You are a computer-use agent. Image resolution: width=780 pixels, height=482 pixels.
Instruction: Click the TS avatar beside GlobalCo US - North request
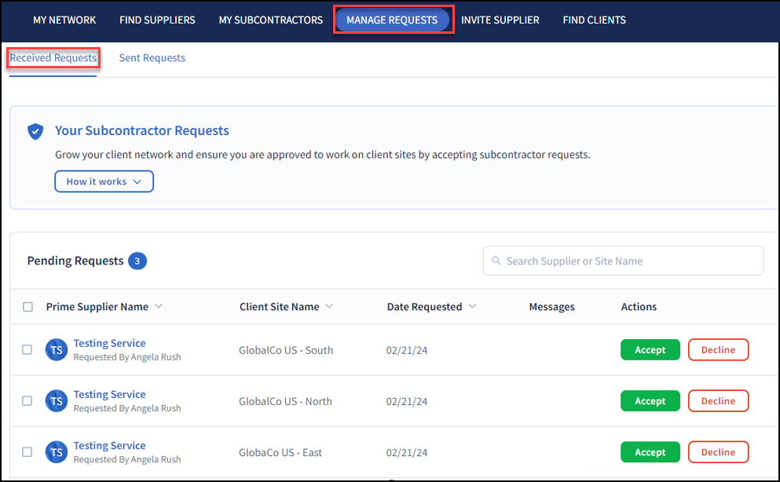point(56,400)
